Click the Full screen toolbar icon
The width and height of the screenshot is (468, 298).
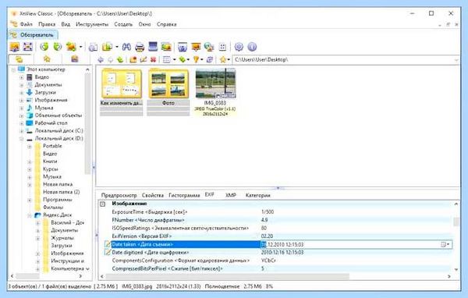28,47
